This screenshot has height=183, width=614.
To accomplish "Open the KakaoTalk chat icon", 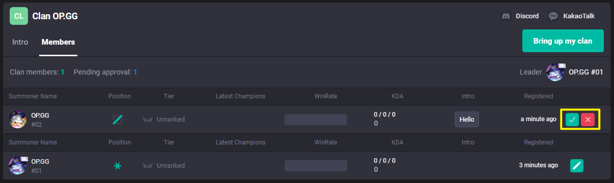I will point(553,16).
